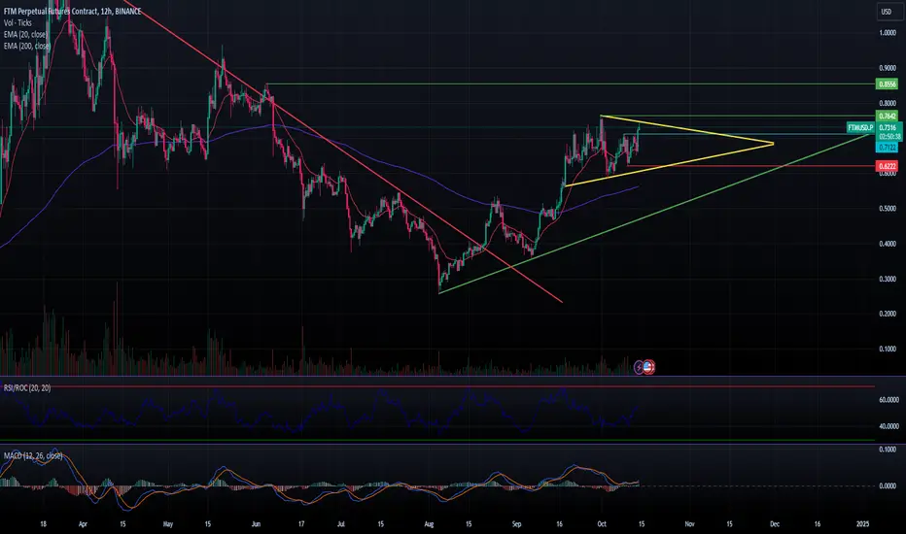906x534 pixels.
Task: Click the US flag economic event icon
Action: 648,367
